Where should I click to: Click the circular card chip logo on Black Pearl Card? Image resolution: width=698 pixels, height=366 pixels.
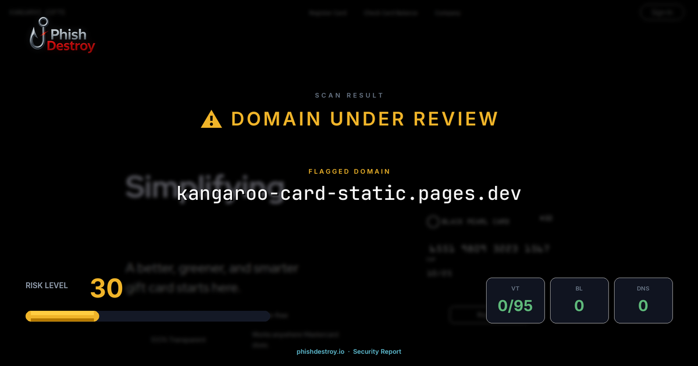pyautogui.click(x=432, y=222)
